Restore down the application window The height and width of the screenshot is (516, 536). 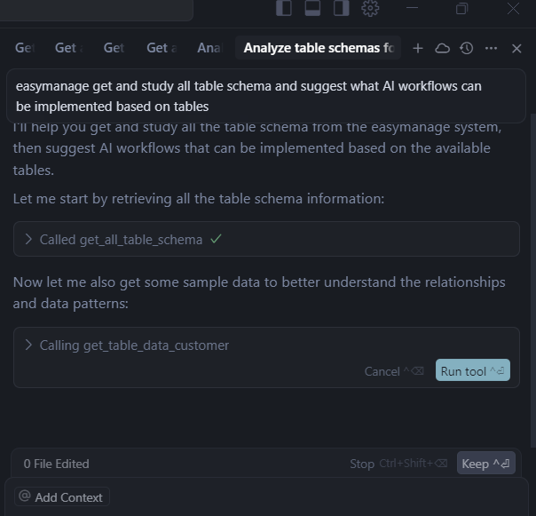[461, 8]
